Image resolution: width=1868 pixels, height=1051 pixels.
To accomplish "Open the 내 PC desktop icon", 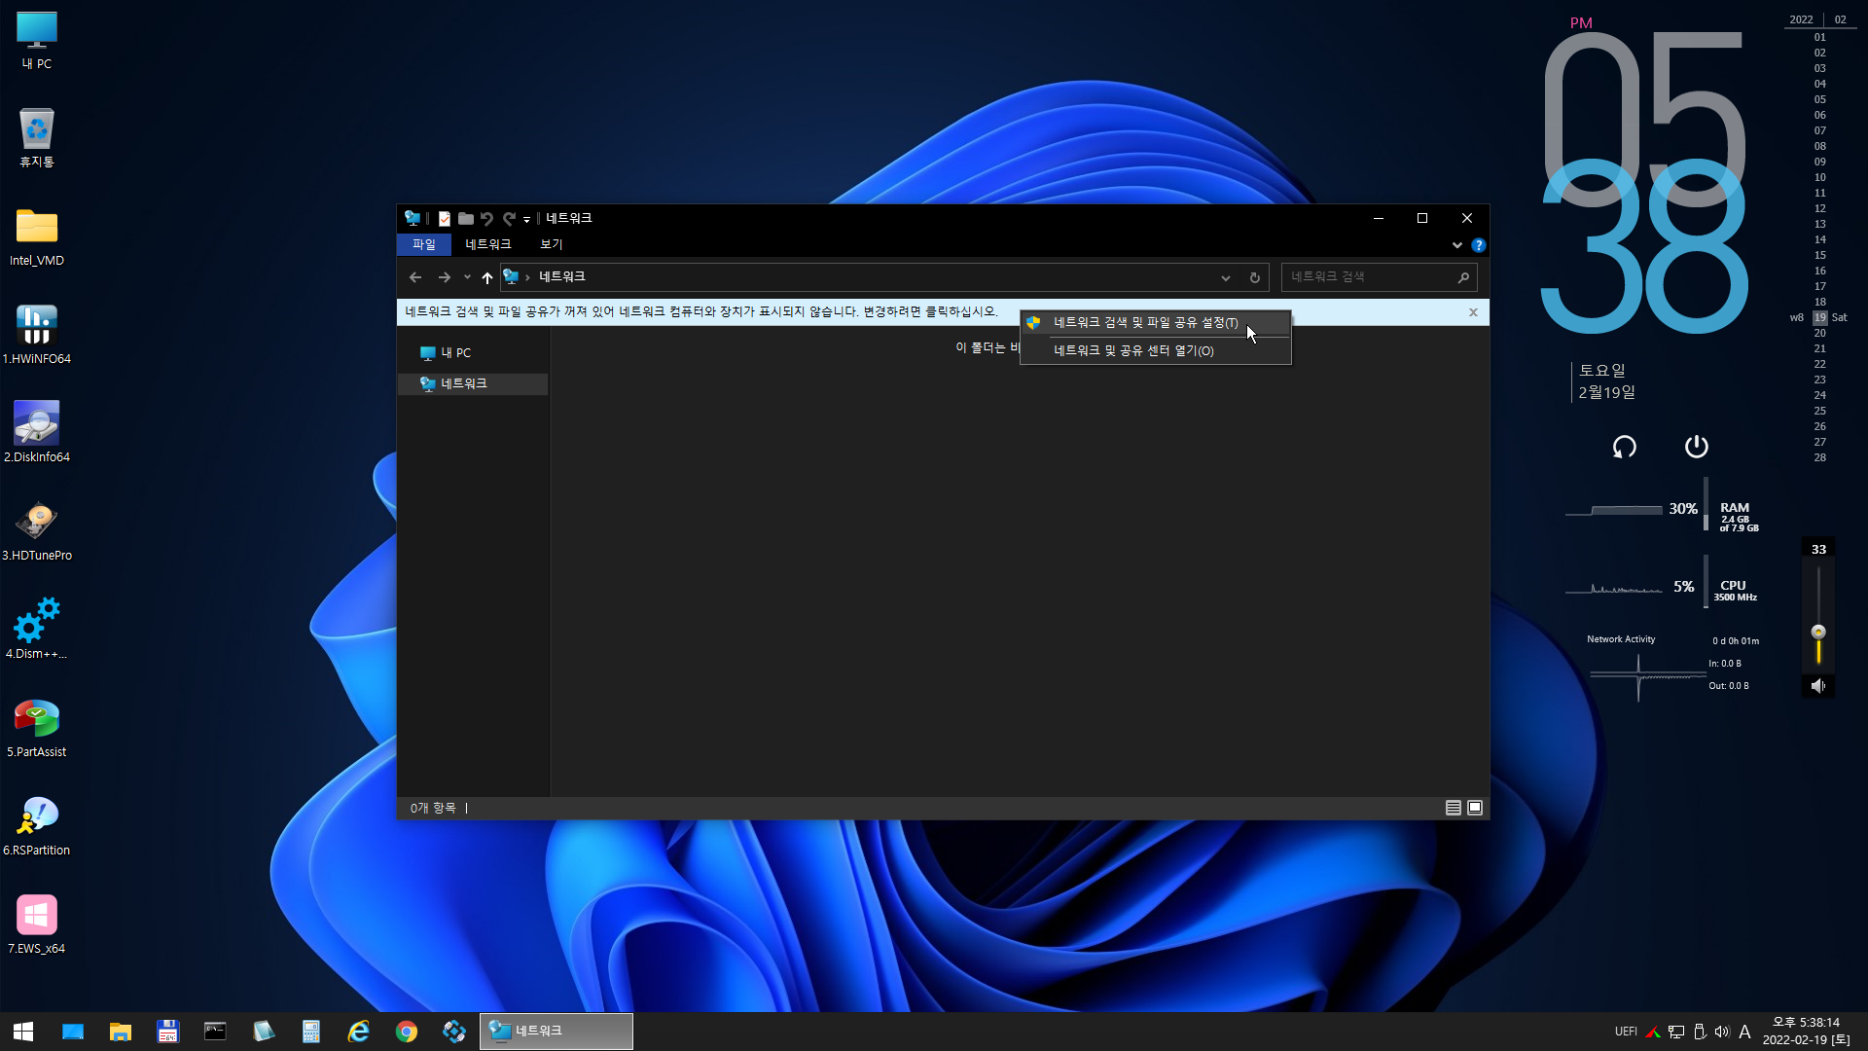I will [x=37, y=41].
